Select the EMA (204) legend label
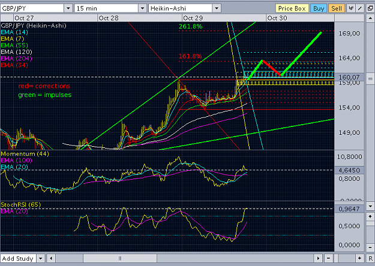The height and width of the screenshot is (266, 375). pos(16,59)
